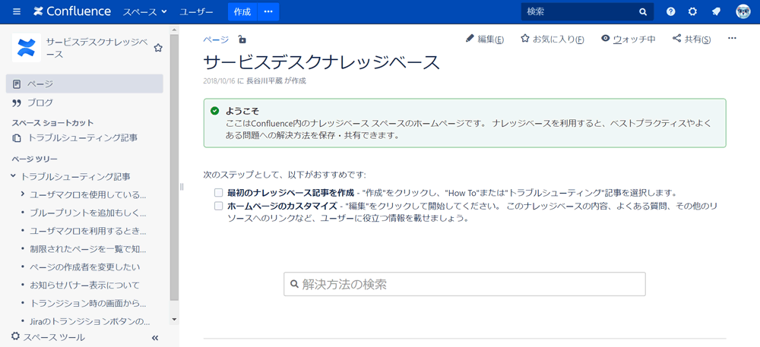Click the Confluence logo in header
This screenshot has width=760, height=347.
pyautogui.click(x=72, y=11)
